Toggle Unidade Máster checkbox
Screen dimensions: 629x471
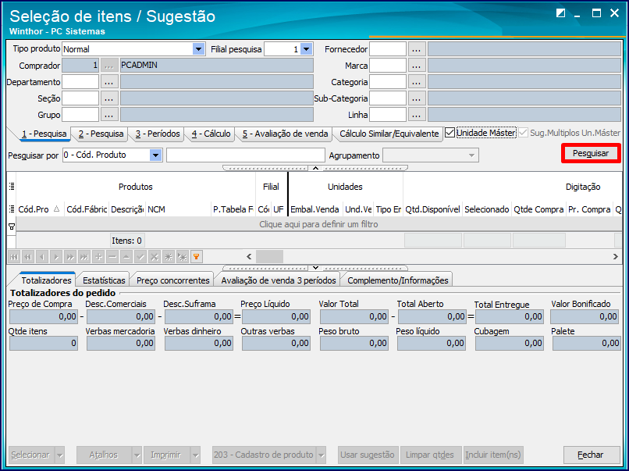(x=450, y=133)
